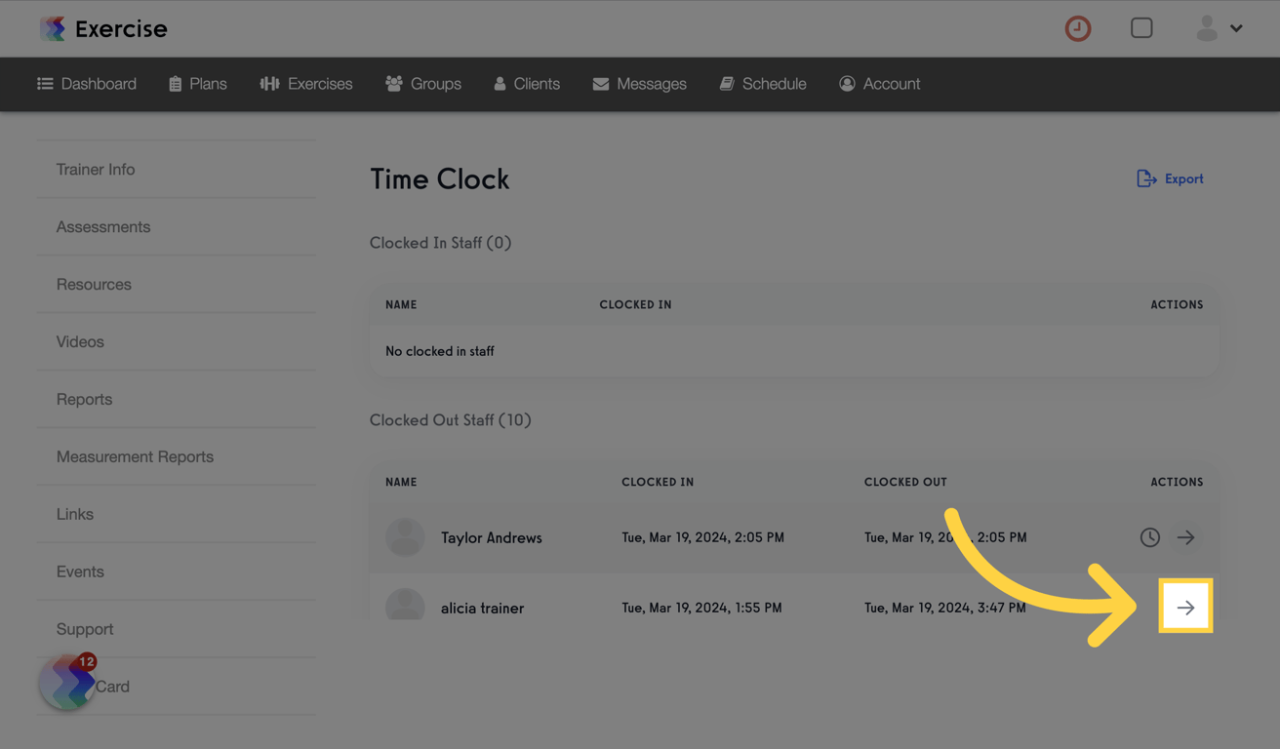Open the Dashboard navigation item

(87, 84)
